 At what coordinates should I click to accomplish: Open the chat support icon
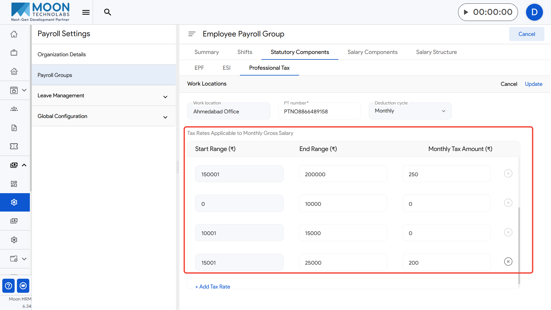click(23, 286)
